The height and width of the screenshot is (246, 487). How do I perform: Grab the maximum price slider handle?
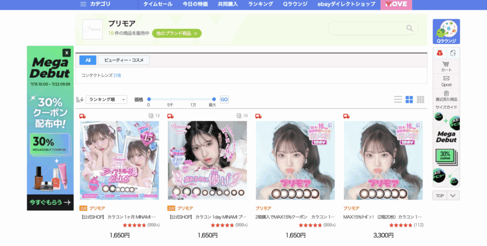pos(214,99)
